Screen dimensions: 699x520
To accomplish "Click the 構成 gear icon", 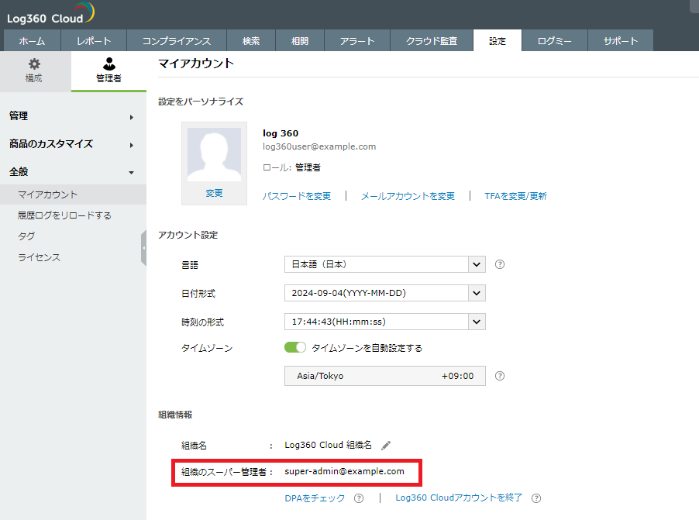I will tap(34, 64).
